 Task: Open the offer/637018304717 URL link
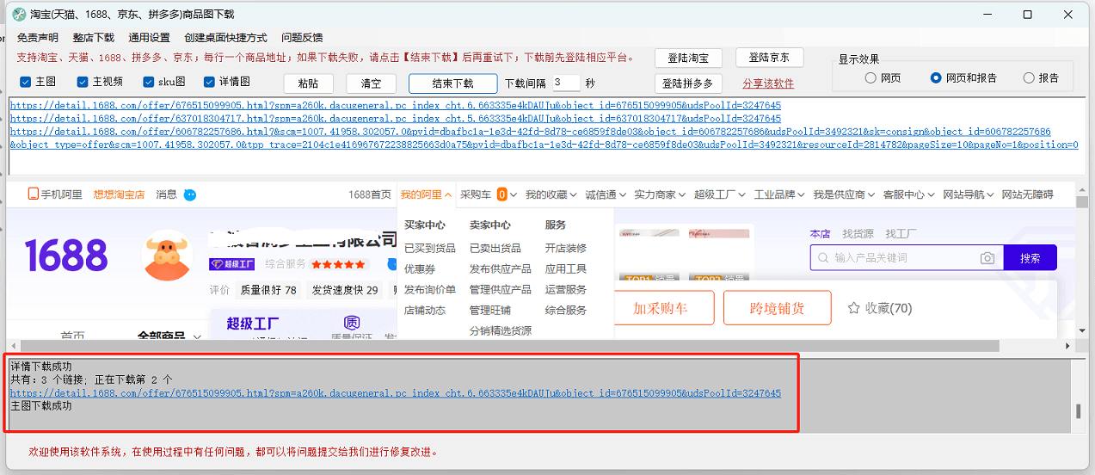point(396,119)
